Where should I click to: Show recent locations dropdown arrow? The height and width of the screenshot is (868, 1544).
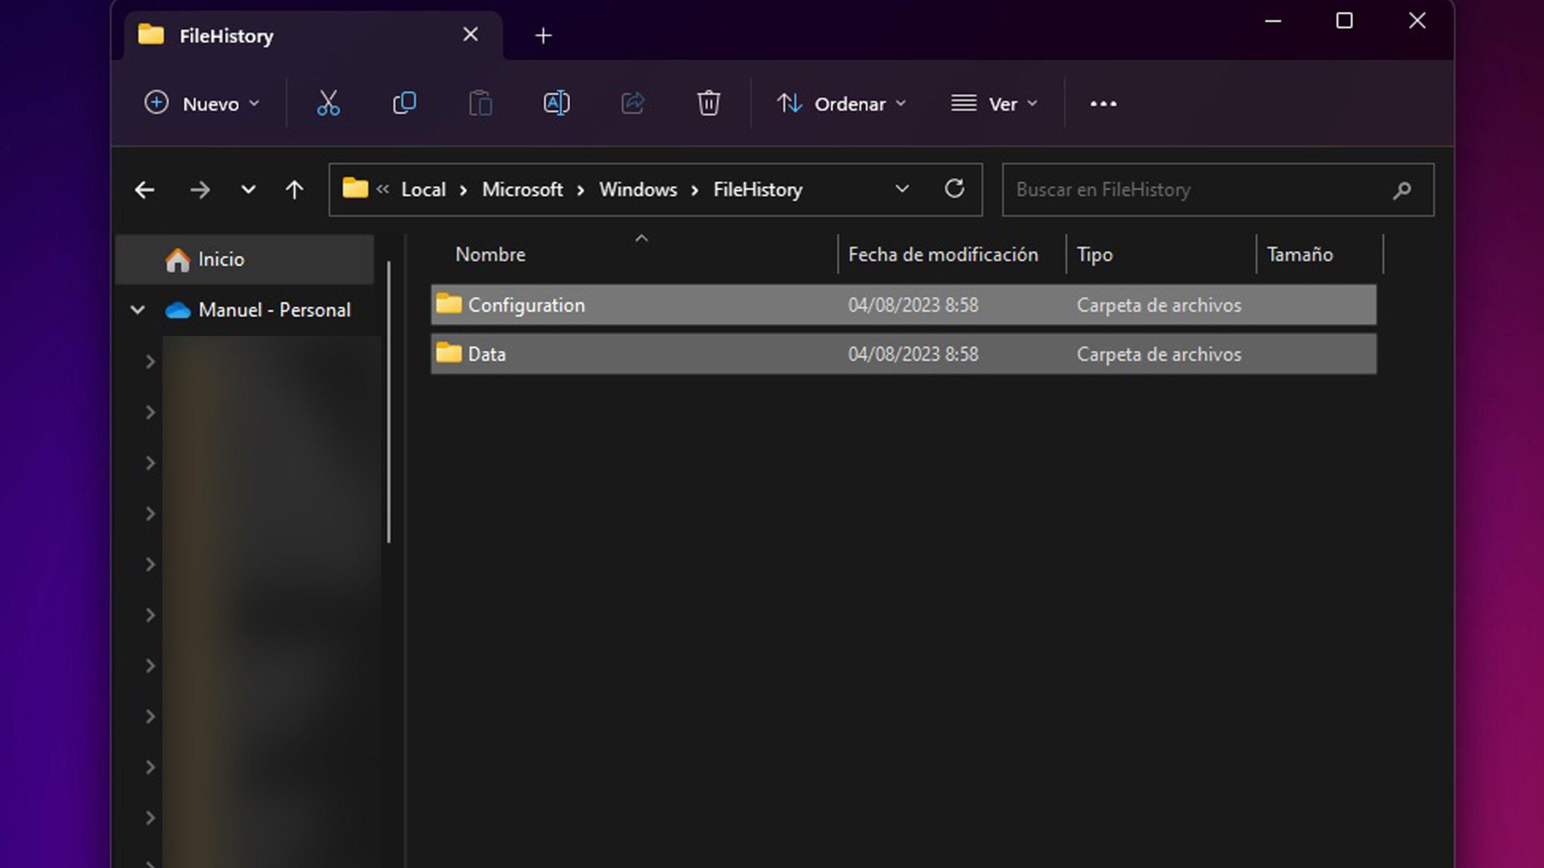(x=248, y=190)
